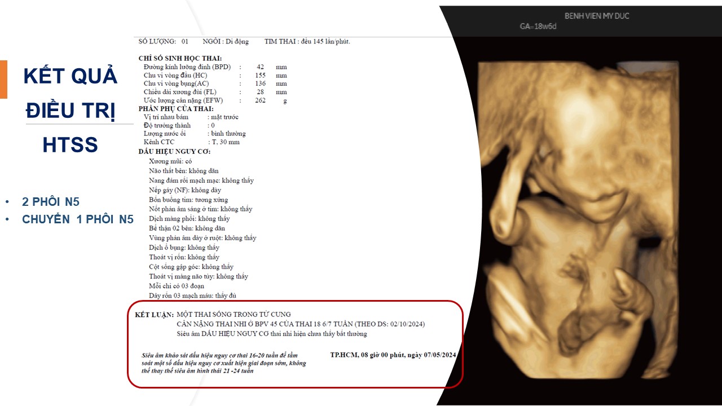
Task: Click the 'KẾT QUẢ ĐIỀU TRỊ HTSS' slide title
Action: pyautogui.click(x=71, y=110)
